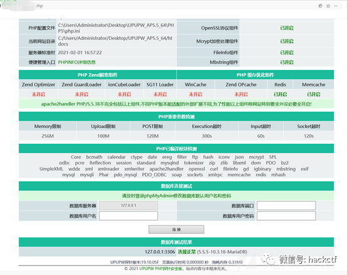
Task: Click the page icon left of the bookmark star
Action: tap(320, 6)
